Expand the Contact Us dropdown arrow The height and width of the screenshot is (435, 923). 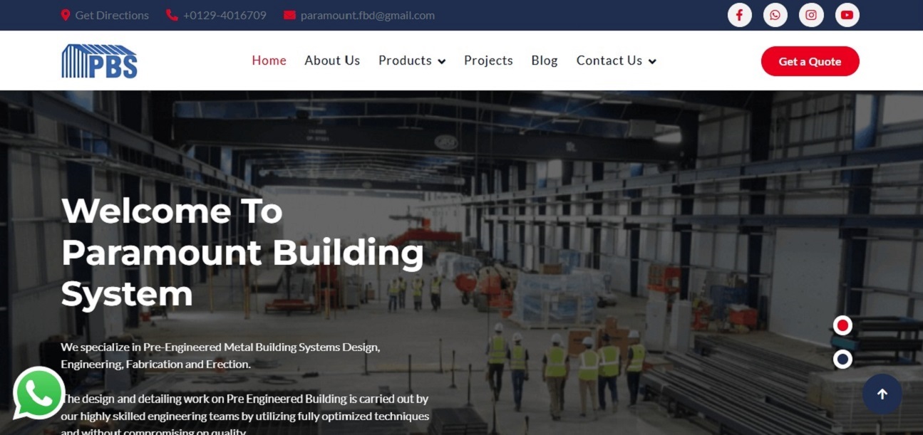[652, 61]
